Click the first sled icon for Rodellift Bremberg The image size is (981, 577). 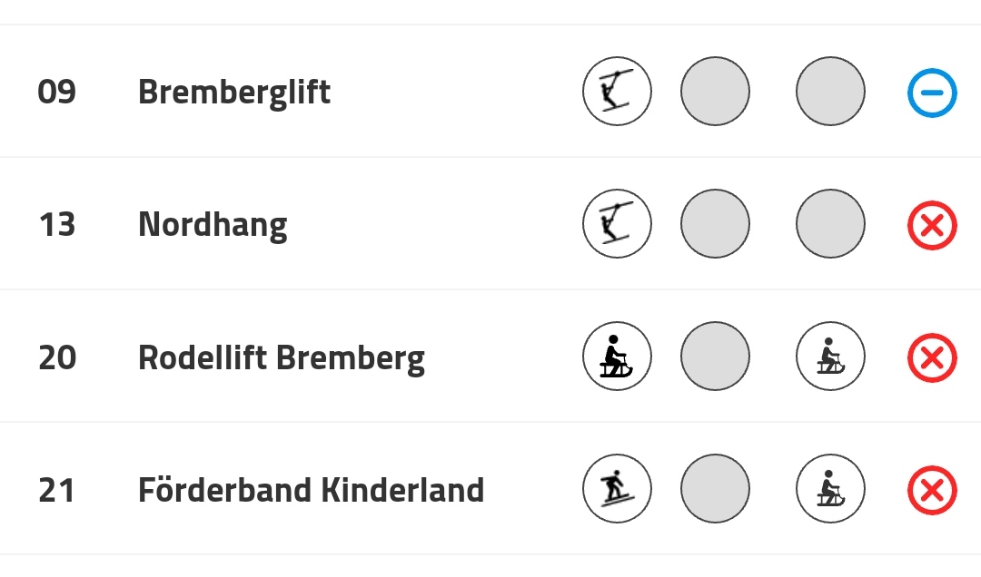point(617,357)
